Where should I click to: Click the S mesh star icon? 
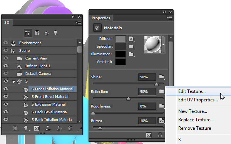[x=20, y=81]
